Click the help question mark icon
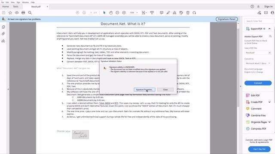The image size is (275, 154). click(x=252, y=6)
